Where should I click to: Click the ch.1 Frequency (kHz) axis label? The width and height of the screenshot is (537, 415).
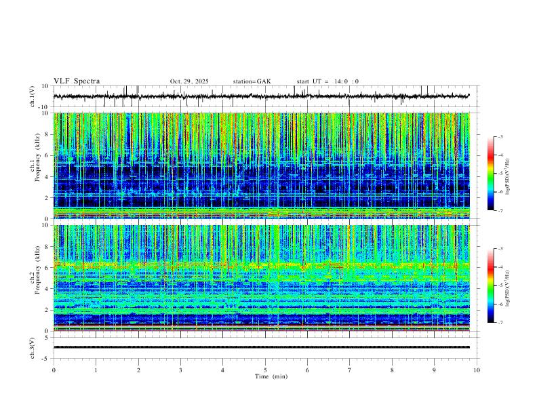[x=35, y=159]
